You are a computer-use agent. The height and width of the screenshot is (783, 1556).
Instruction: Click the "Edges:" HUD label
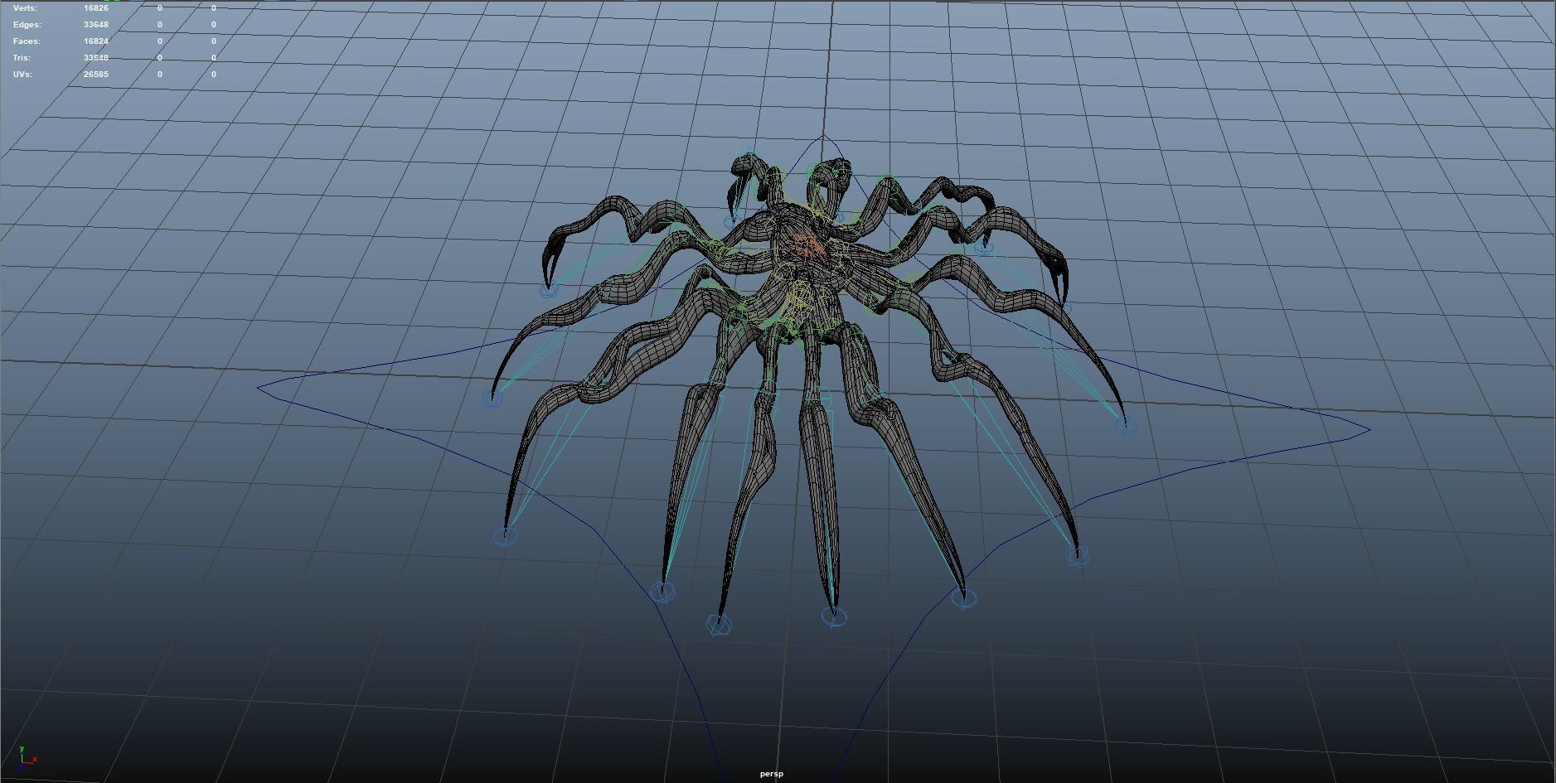pyautogui.click(x=26, y=25)
